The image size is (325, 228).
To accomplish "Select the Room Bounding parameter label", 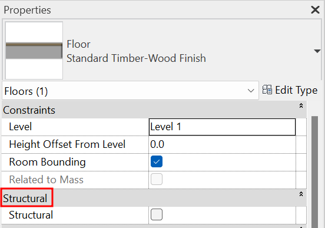I will pos(47,162).
